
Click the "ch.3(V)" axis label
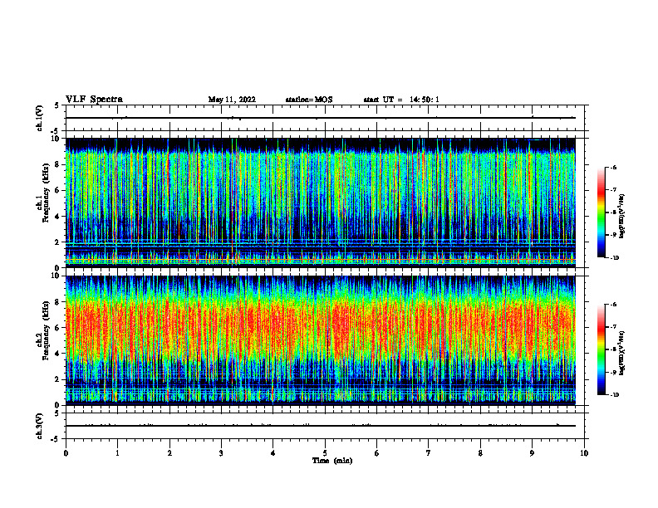point(39,426)
